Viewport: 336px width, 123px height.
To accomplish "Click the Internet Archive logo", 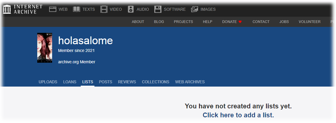I will point(23,9).
